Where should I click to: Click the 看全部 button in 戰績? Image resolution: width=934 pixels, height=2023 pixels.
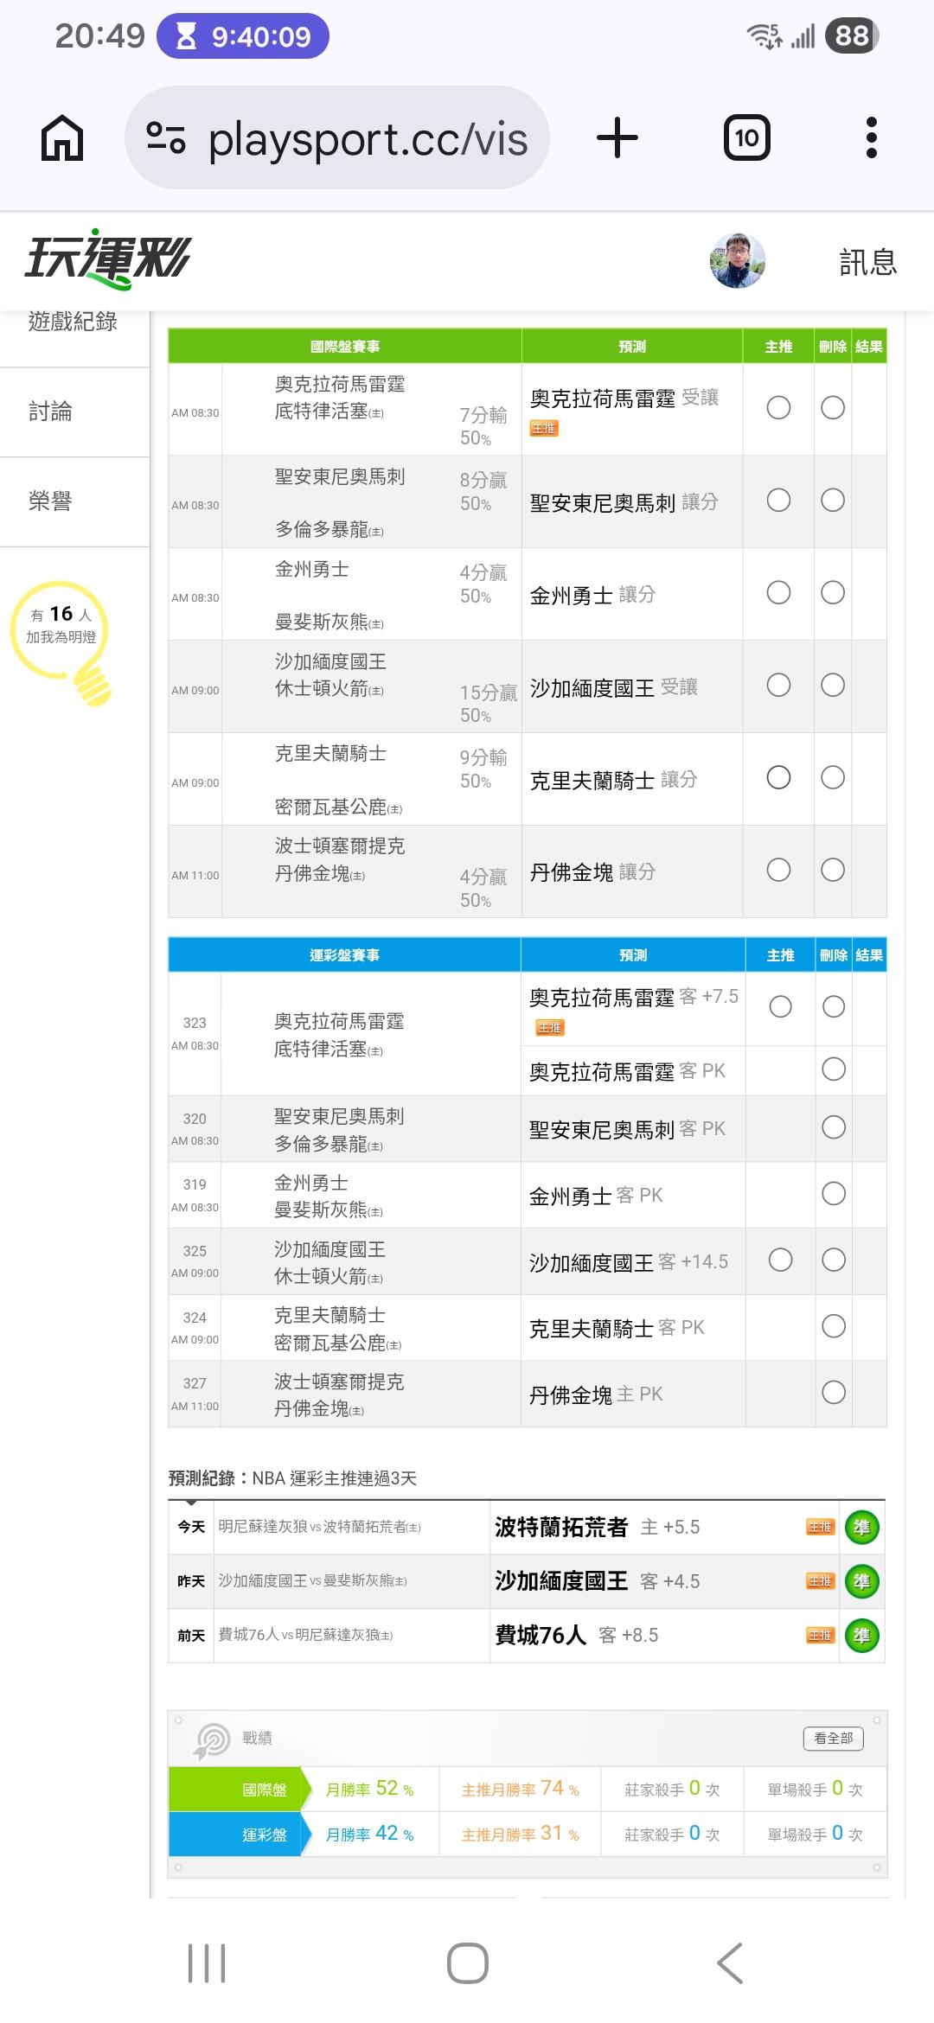pyautogui.click(x=834, y=1738)
